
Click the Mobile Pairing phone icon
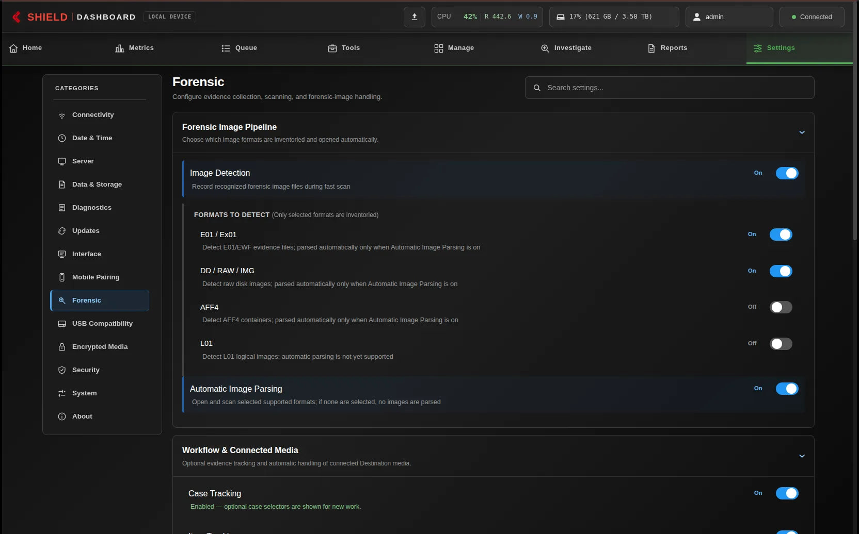62,277
